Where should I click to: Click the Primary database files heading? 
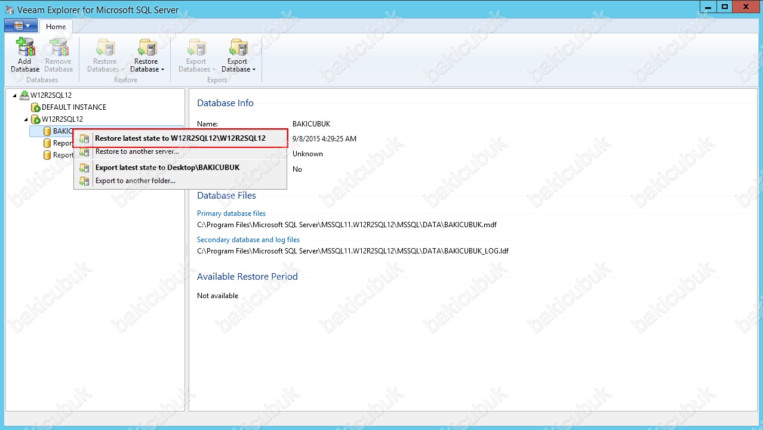click(231, 214)
